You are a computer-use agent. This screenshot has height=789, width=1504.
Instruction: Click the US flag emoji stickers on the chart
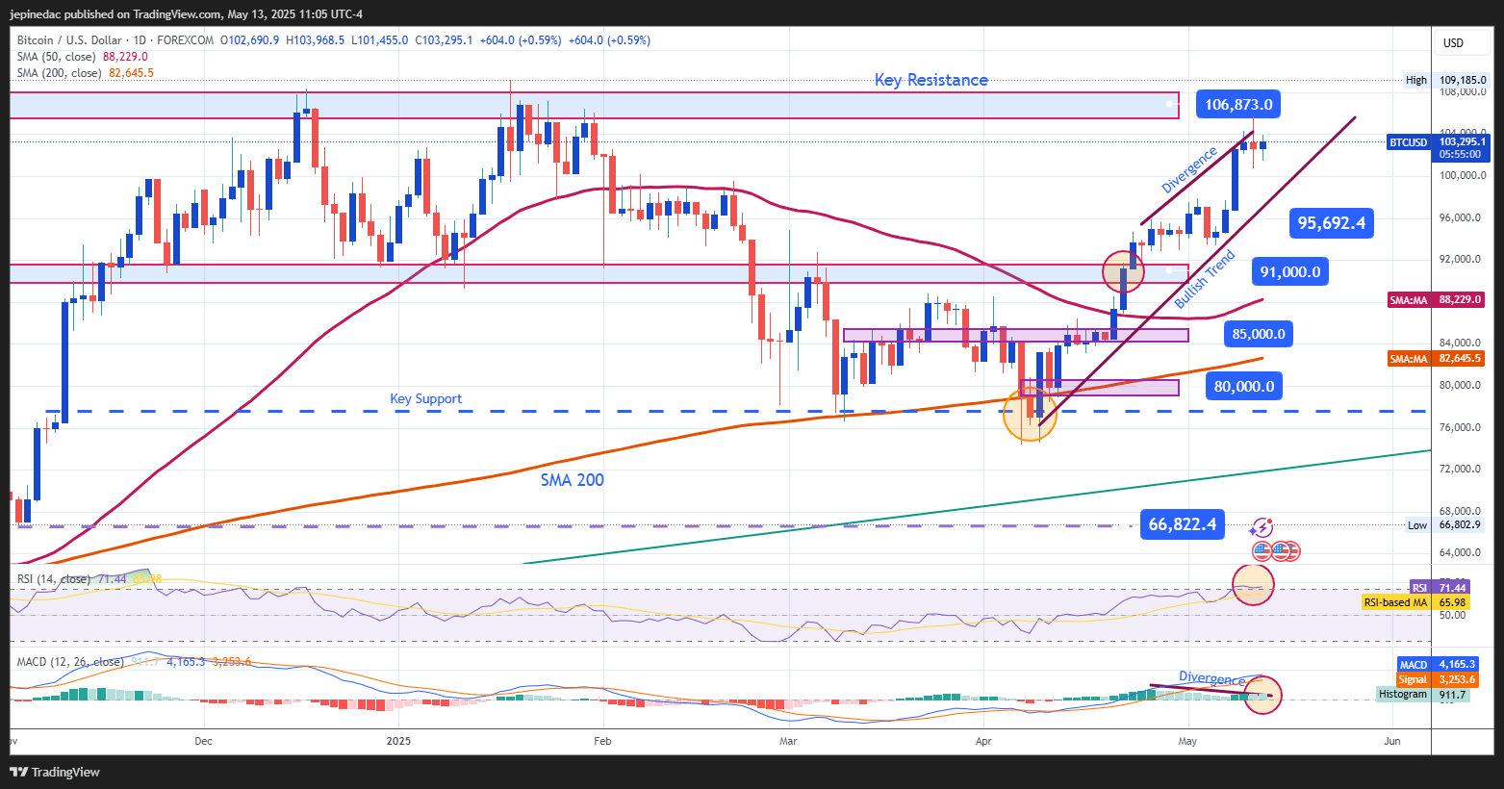tap(1277, 550)
